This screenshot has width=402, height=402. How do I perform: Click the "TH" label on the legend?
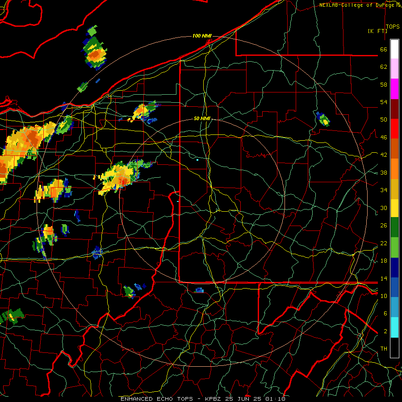point(384,349)
